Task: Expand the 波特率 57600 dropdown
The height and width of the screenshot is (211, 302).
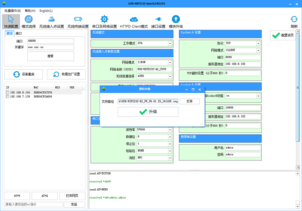Action: pyautogui.click(x=170, y=130)
